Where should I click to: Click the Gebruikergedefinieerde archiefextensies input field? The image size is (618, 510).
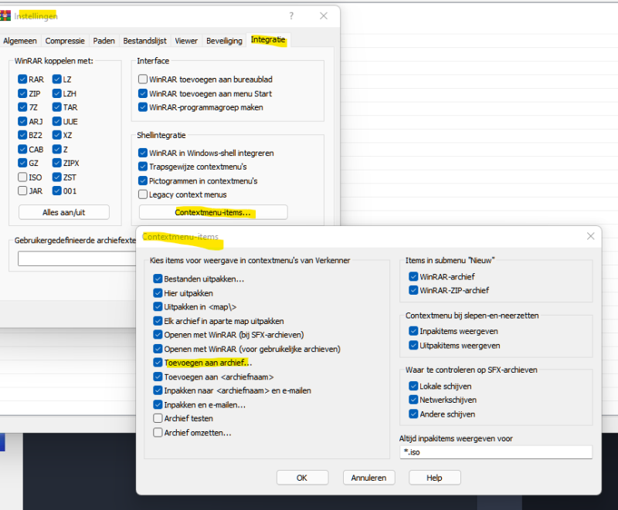tap(76, 258)
